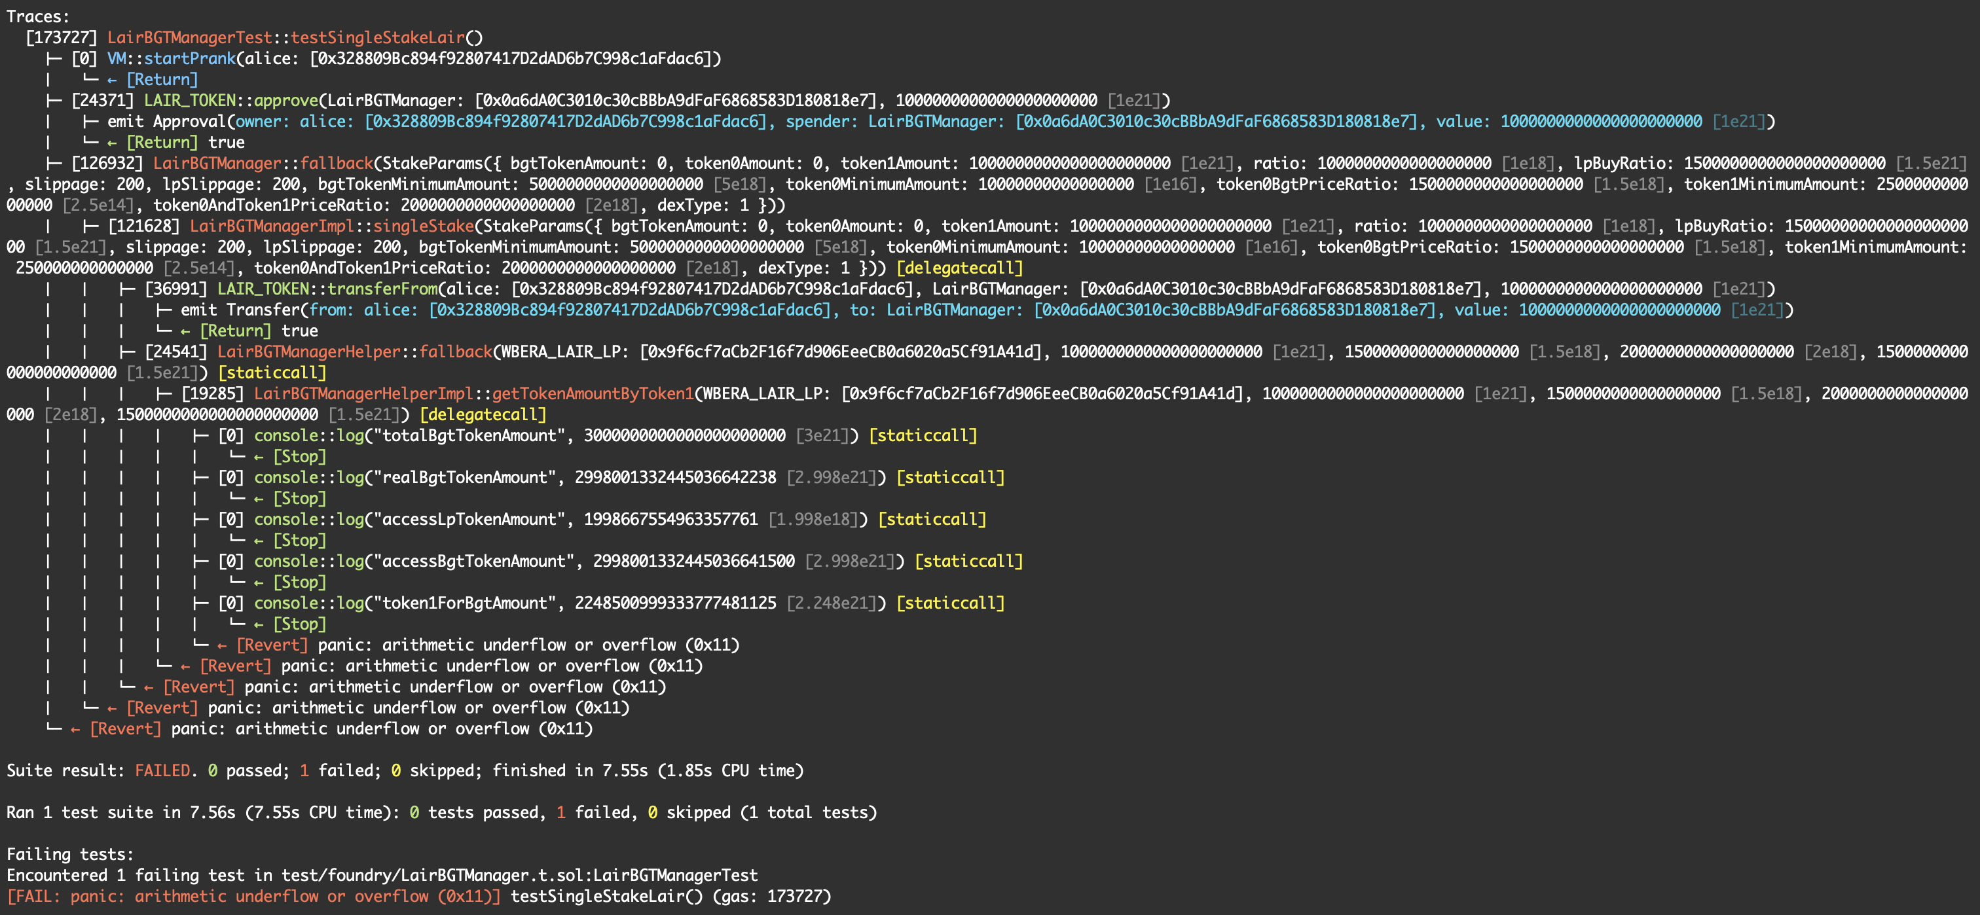Image resolution: width=1980 pixels, height=915 pixels.
Task: Click "(1 total tests)" text
Action: [x=809, y=812]
